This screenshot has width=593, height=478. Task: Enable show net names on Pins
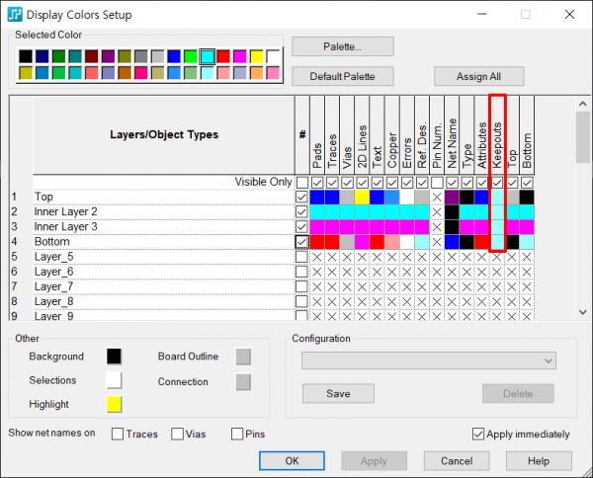click(x=238, y=434)
